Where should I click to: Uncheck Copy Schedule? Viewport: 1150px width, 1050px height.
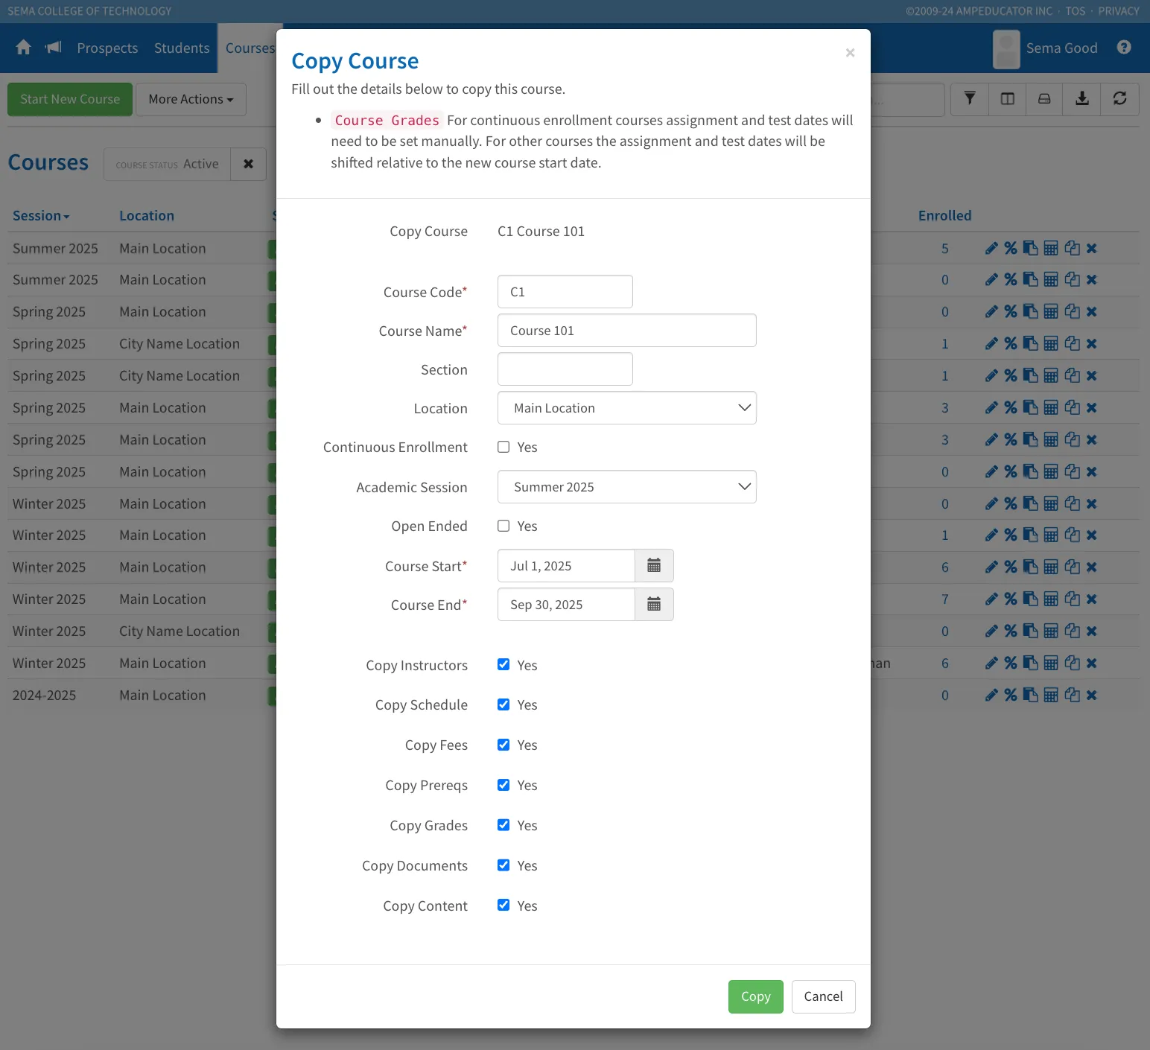503,704
